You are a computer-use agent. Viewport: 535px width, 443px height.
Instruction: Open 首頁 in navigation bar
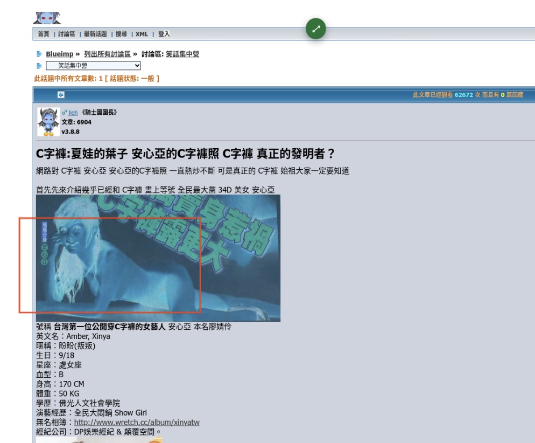point(44,34)
